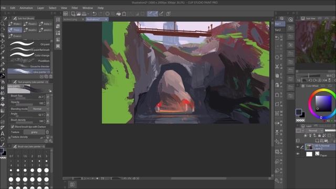Choose brush size preset 100
The width and height of the screenshot is (336, 189).
coord(47,181)
